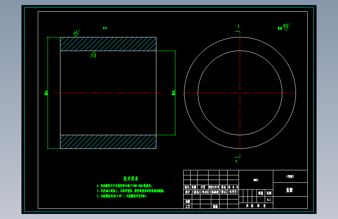Screen dimensions: 338x219
Task: Click the 技术要求 heading text
Action: tap(131, 179)
